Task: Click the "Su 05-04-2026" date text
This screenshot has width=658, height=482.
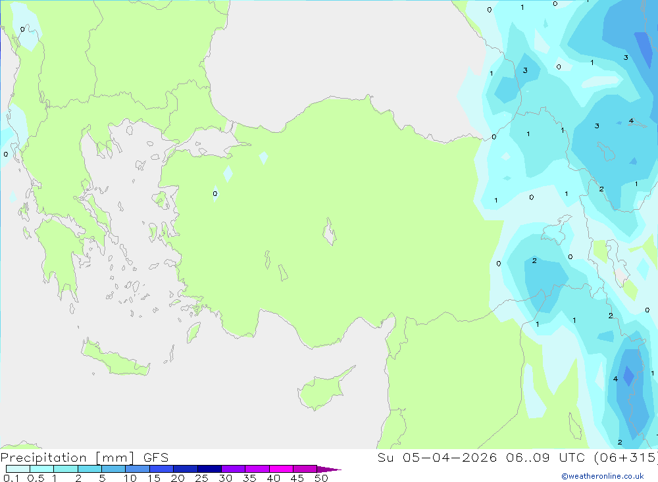Action: [438, 457]
